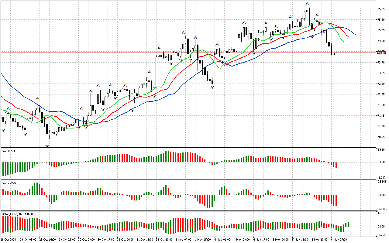Click the 30 Oct 17:00 time label

[106, 239]
